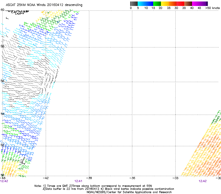The height and width of the screenshot is (194, 221).
Task: Click the latitude label '58'
Action: pyautogui.click(x=2, y=46)
